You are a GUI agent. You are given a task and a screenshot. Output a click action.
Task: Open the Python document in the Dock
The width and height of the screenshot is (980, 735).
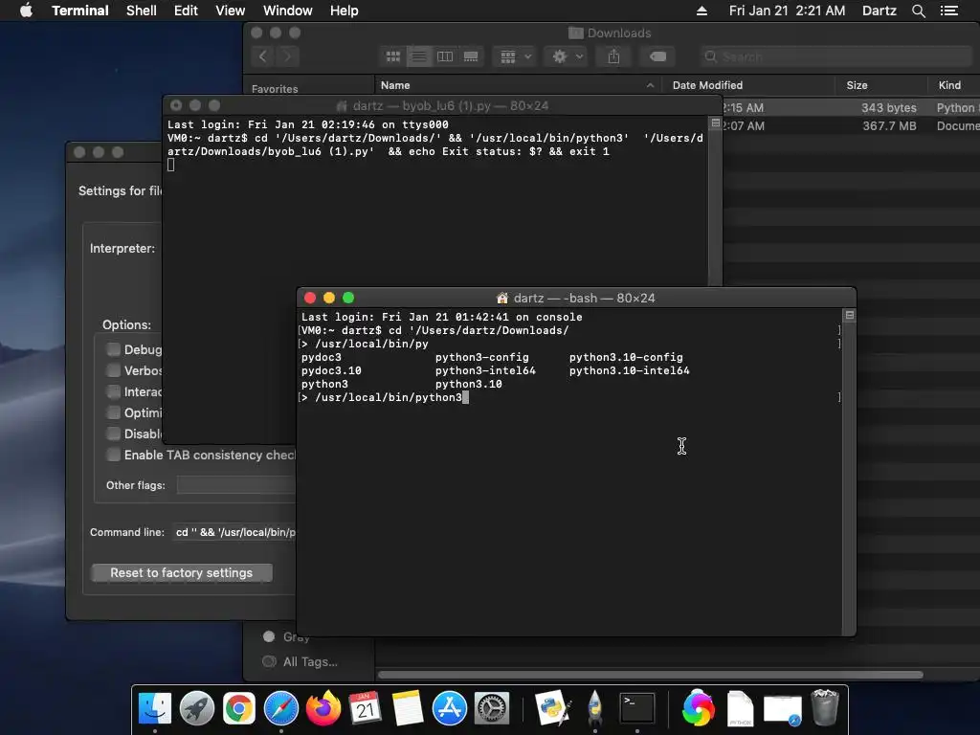tap(741, 709)
